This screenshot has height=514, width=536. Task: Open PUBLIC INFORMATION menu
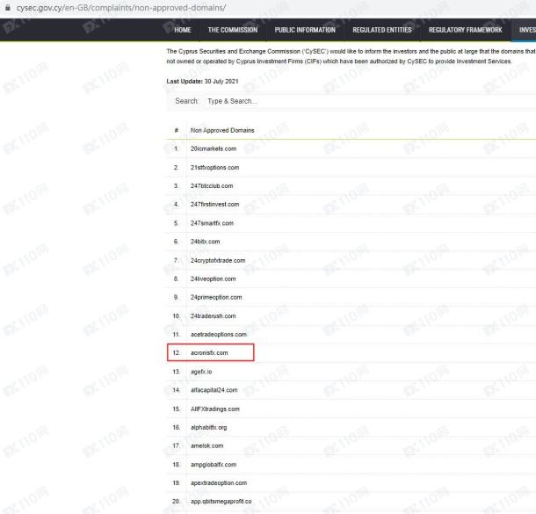coord(305,30)
